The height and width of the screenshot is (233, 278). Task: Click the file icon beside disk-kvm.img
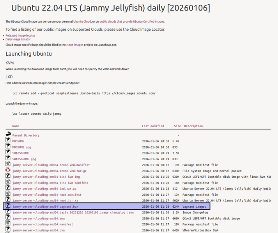click(x=8, y=175)
